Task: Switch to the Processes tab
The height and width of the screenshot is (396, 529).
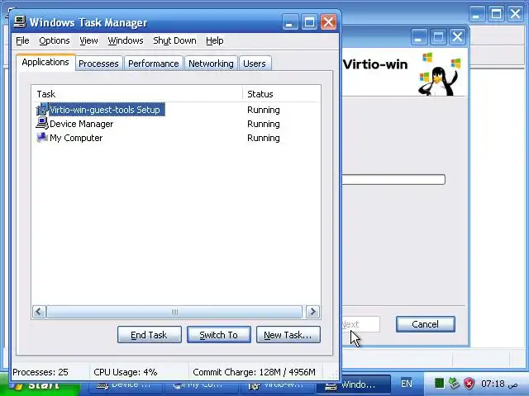Action: [x=98, y=64]
